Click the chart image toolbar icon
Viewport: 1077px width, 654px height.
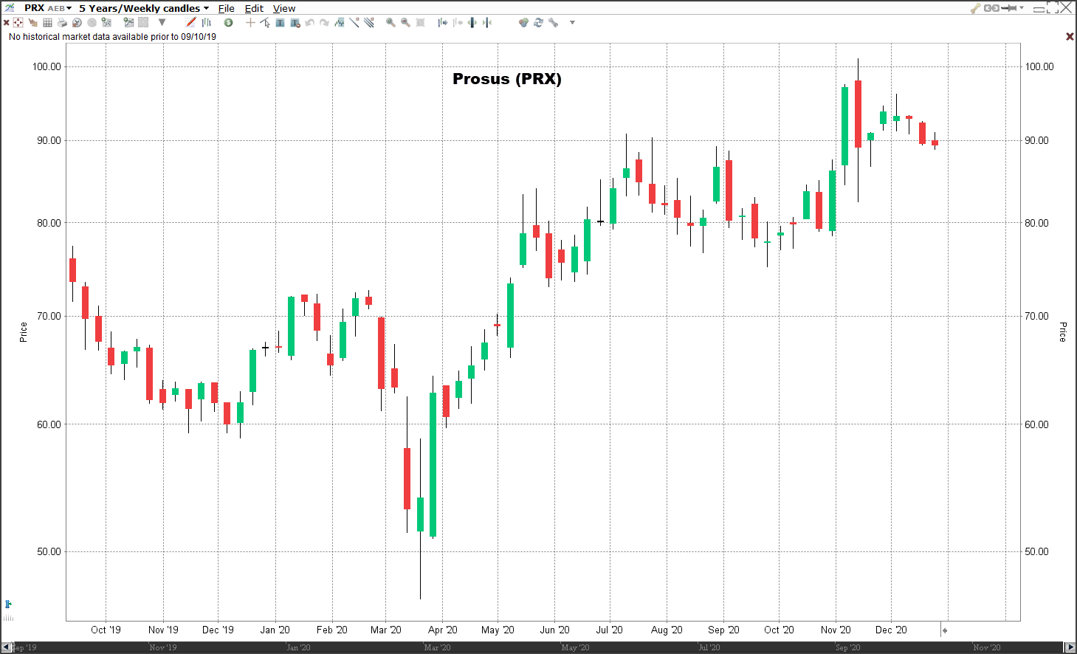tap(128, 22)
